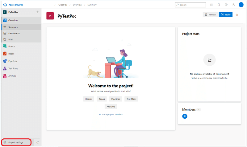Click 'or manage your services' link

pos(111,114)
